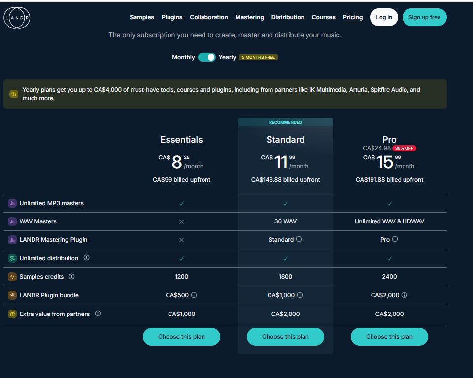Open the Courses menu
Viewport: 473px width, 378px height.
[x=323, y=17]
